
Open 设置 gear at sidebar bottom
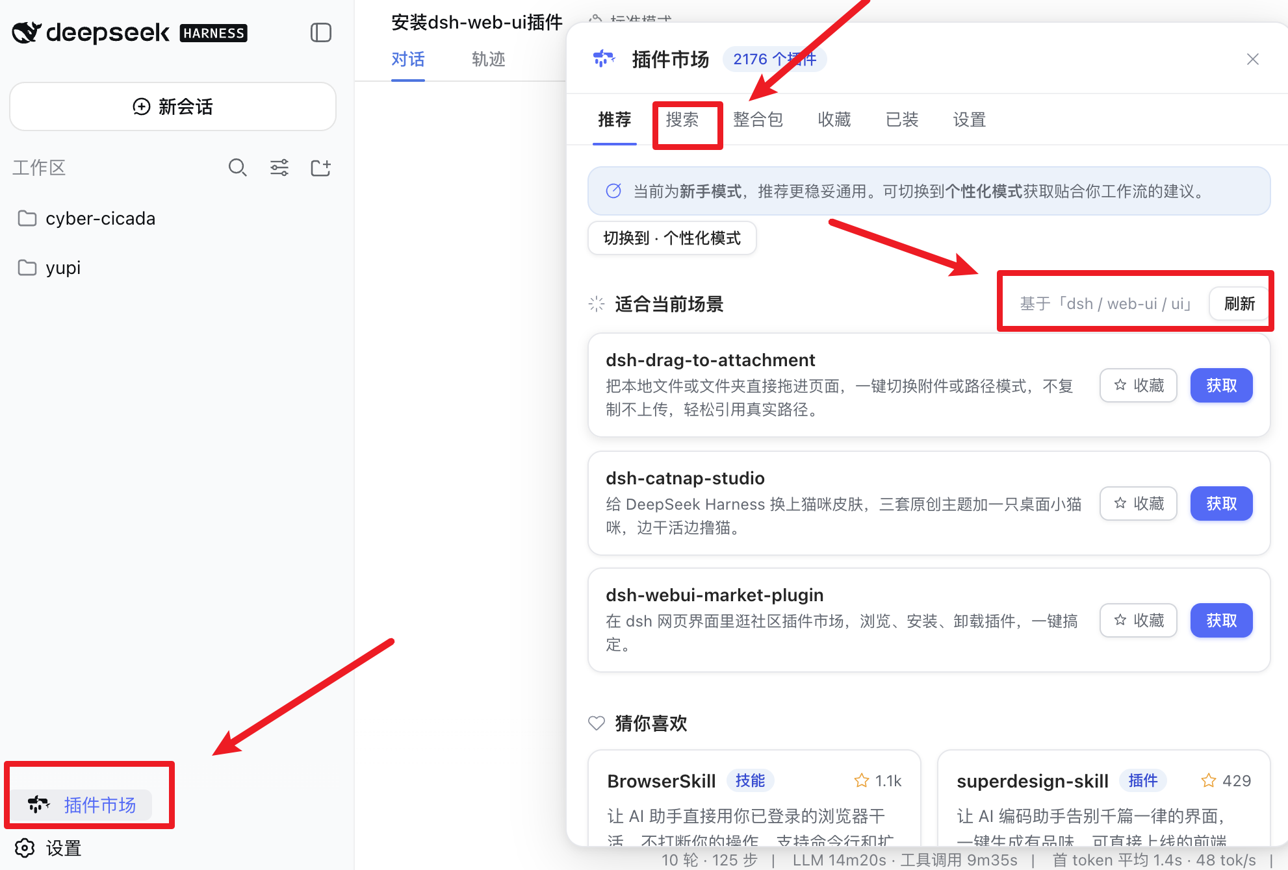point(49,848)
